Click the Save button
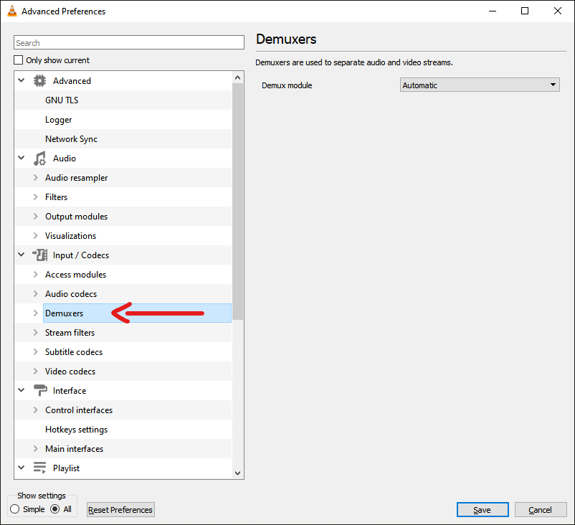The image size is (575, 525). (482, 510)
